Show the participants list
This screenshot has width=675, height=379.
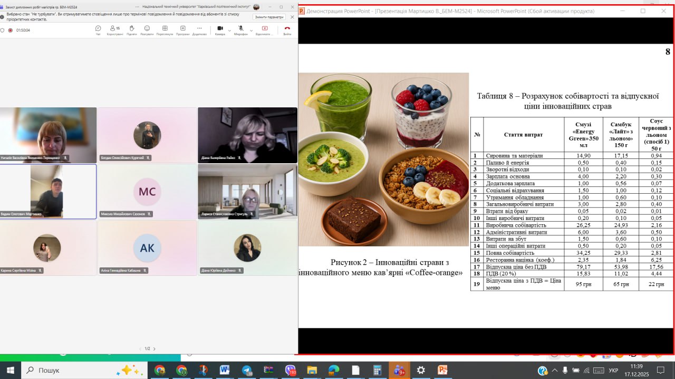point(114,29)
